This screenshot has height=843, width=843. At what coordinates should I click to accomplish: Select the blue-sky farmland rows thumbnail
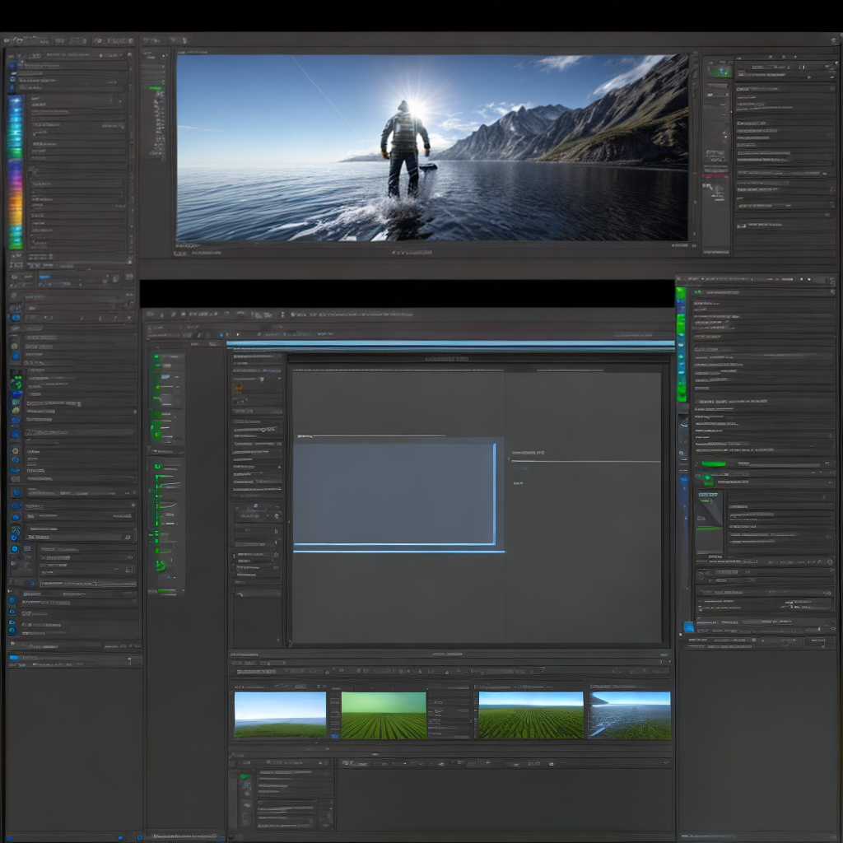point(530,715)
